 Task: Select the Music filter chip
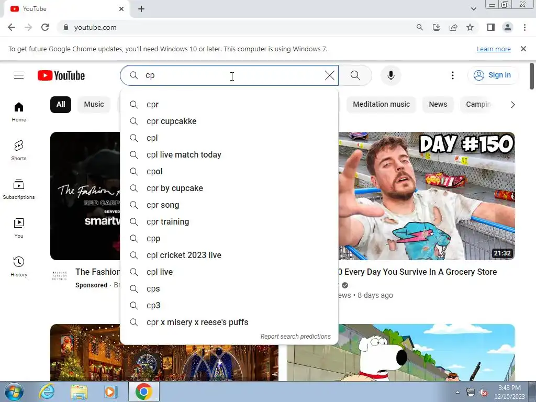tap(94, 104)
